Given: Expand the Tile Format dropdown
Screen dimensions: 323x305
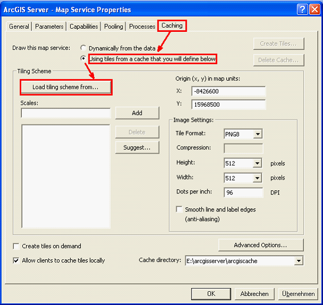Looking at the screenshot, I should (258, 134).
